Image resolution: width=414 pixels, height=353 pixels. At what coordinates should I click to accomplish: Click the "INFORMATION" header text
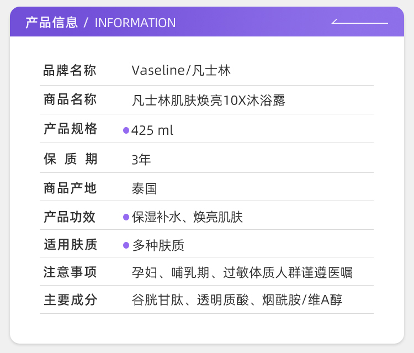135,23
